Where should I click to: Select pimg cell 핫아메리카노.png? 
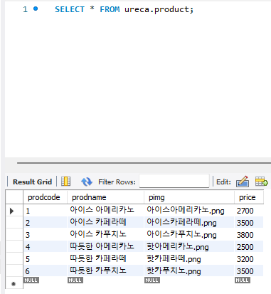[x=189, y=247]
